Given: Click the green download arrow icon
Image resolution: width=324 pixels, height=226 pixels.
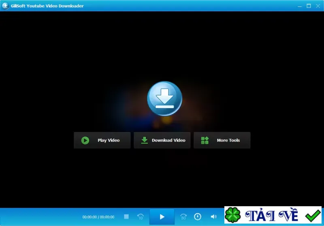Looking at the screenshot, I should tap(145, 140).
